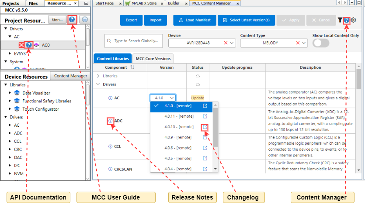Screen dimensions: 365x203
Task: Click the globe icon in Project Resources
Action: click(84, 20)
